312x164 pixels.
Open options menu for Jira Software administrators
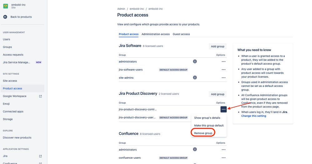coord(223,62)
